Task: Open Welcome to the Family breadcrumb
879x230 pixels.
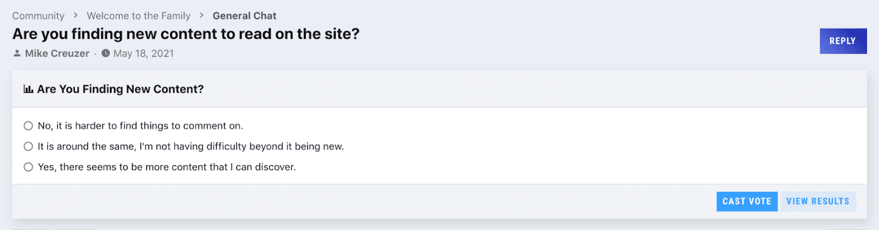Action: tap(139, 16)
